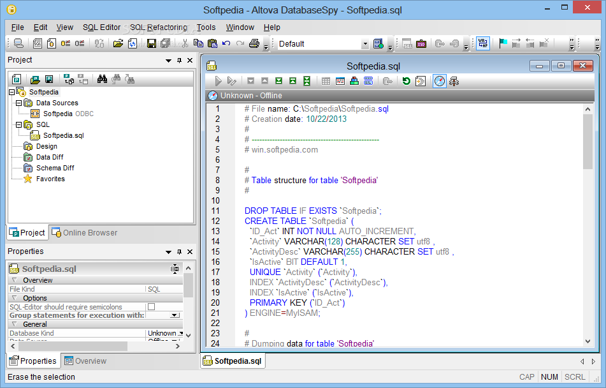606x388 pixels.
Task: Click the green Select next statement icon
Action: pyautogui.click(x=278, y=81)
